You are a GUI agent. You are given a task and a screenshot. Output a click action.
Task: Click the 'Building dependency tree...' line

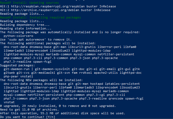point(25,25)
